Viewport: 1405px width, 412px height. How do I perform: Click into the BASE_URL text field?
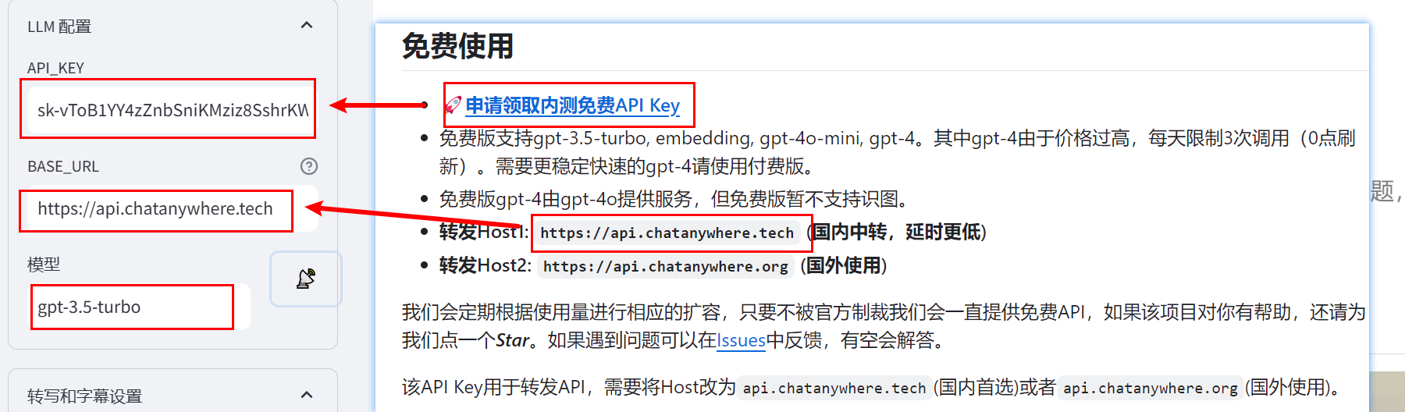coord(156,209)
